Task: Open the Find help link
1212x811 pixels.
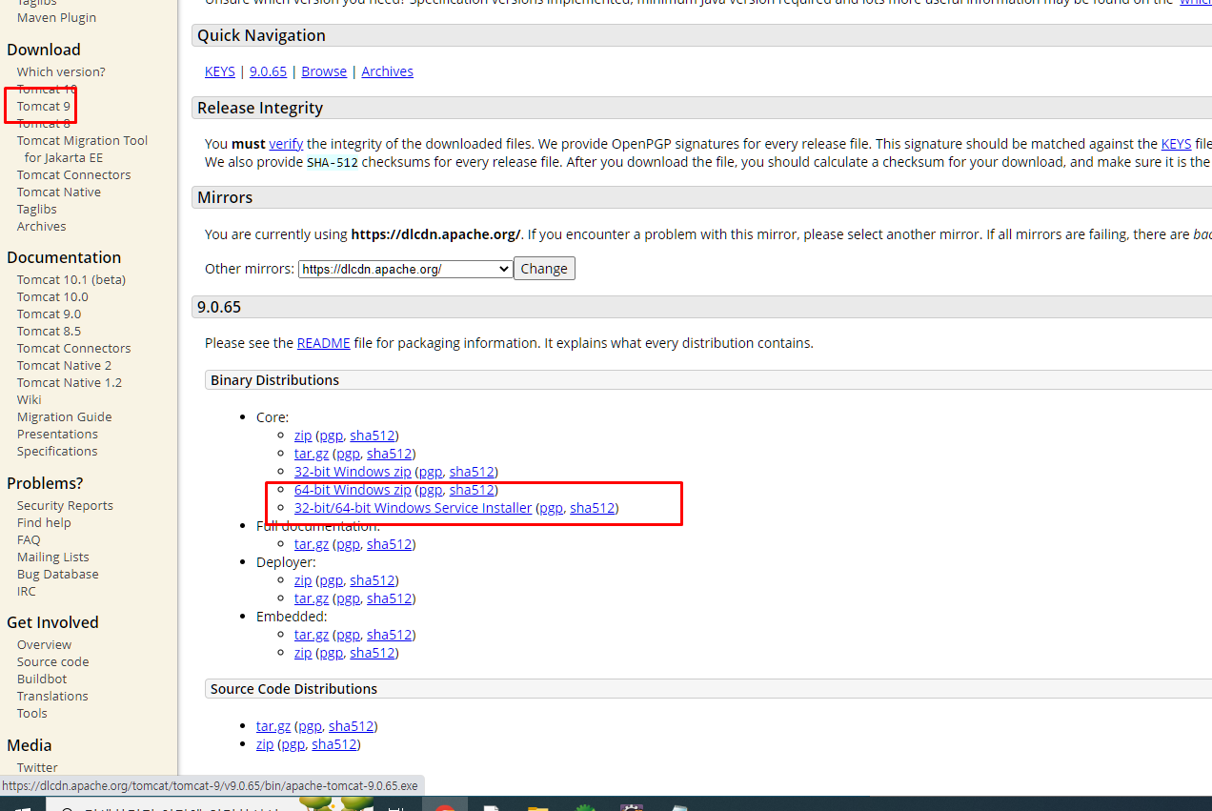Action: [44, 522]
